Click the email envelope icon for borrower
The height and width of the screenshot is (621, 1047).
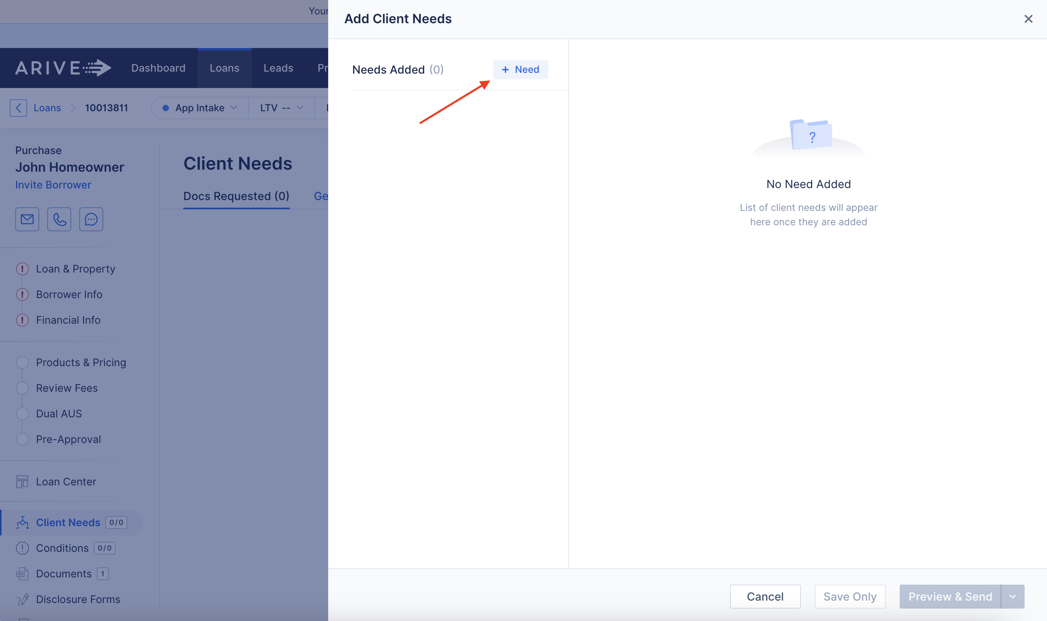click(x=27, y=219)
